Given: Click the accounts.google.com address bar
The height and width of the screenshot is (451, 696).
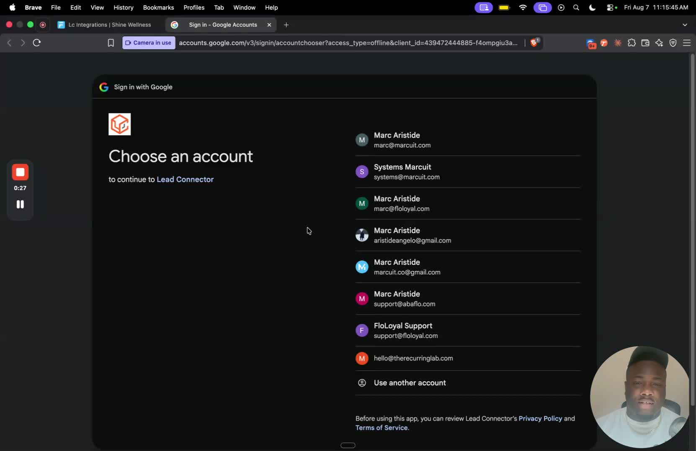Looking at the screenshot, I should click(348, 43).
